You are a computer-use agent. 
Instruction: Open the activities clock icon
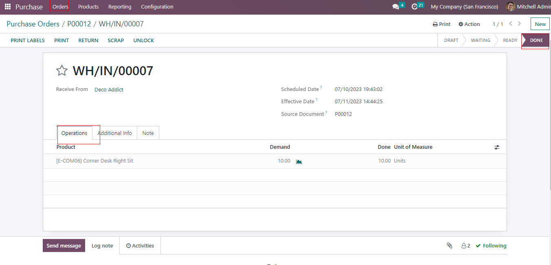(415, 7)
